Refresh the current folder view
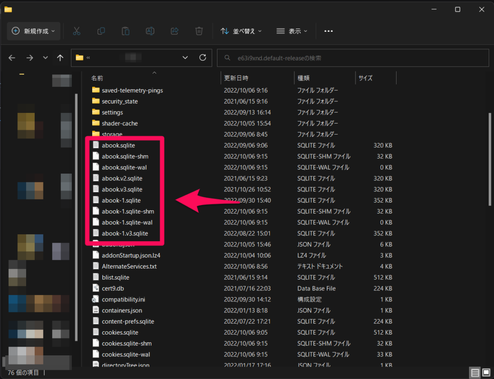 [x=203, y=57]
